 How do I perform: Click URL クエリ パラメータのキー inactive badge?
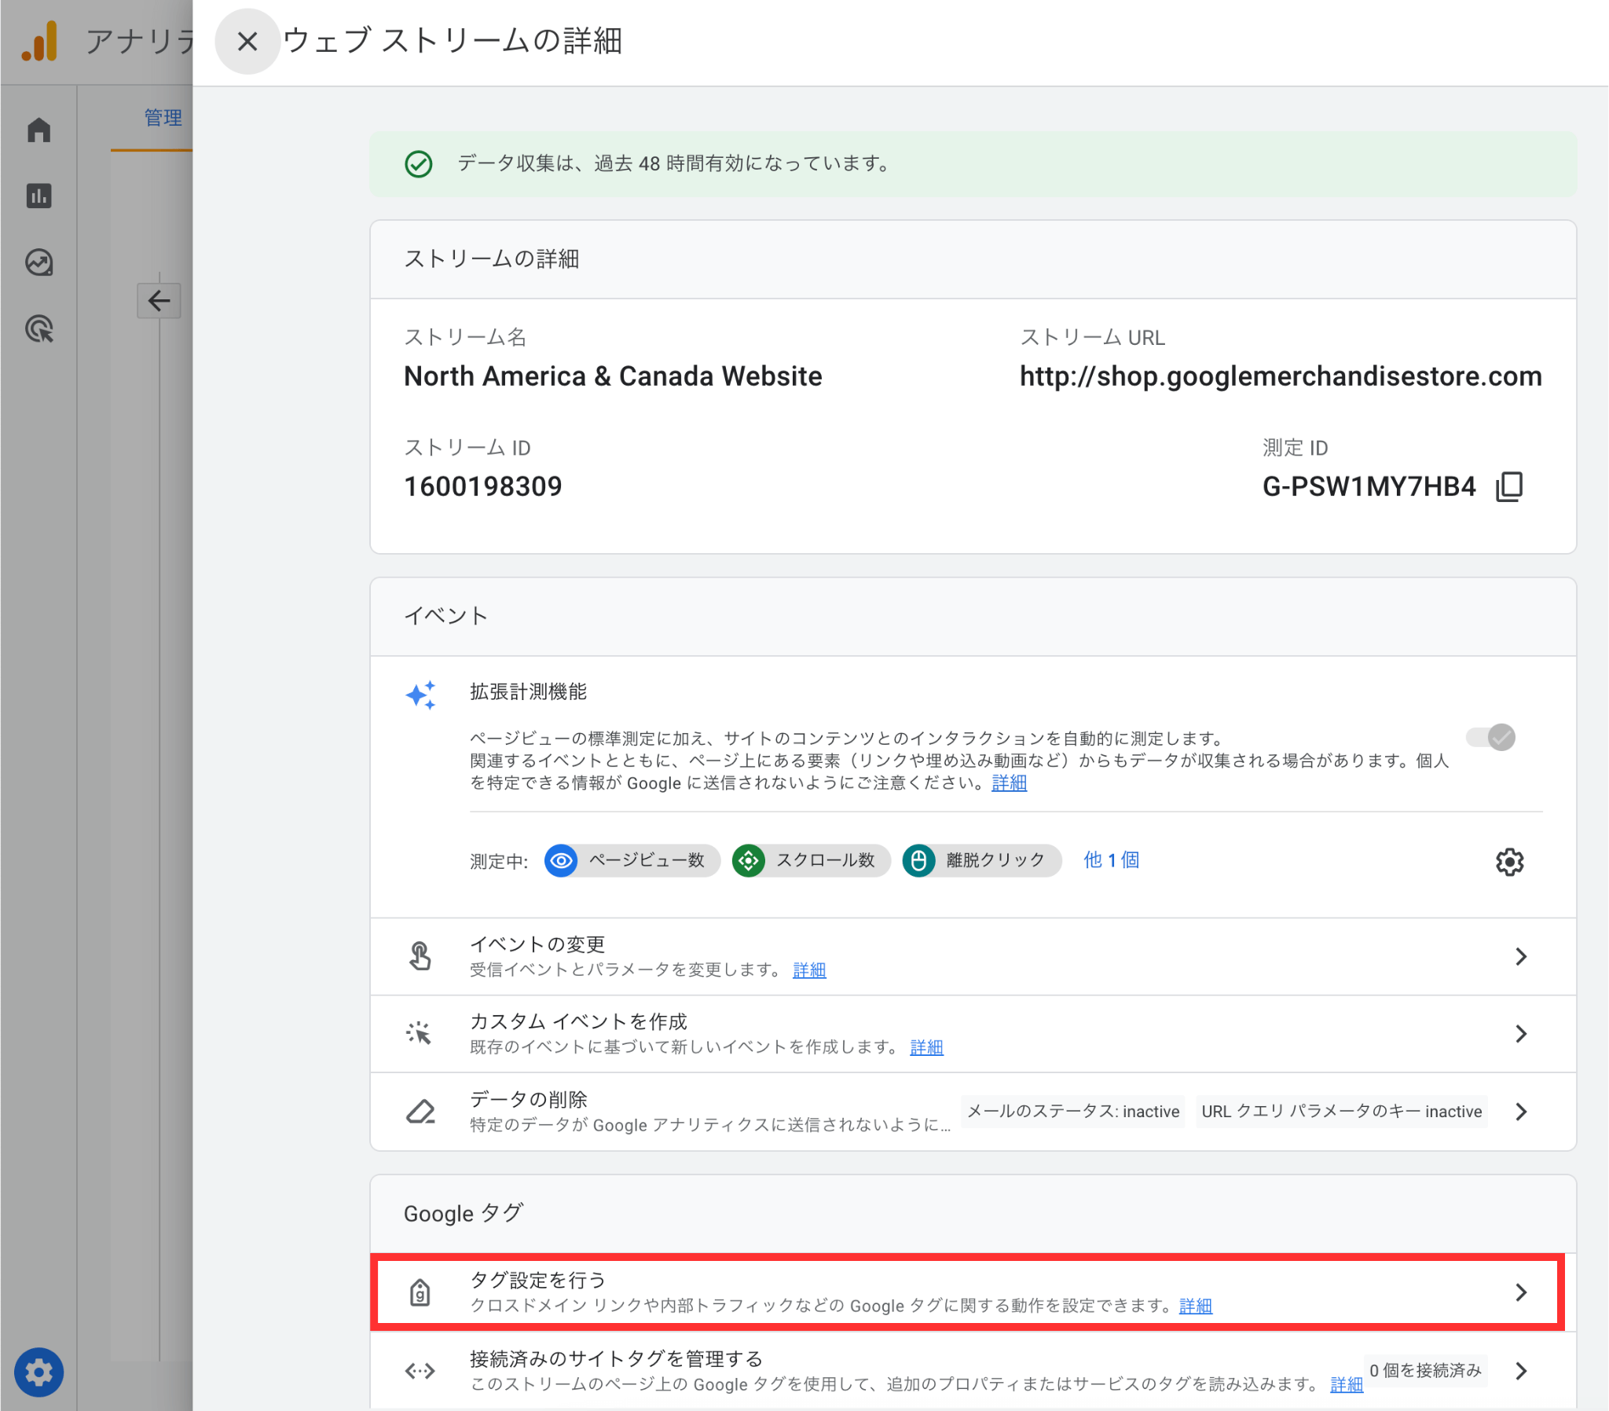[1341, 1112]
